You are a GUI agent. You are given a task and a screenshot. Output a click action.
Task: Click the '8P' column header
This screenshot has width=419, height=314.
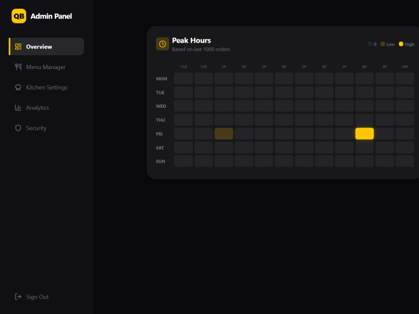point(365,67)
